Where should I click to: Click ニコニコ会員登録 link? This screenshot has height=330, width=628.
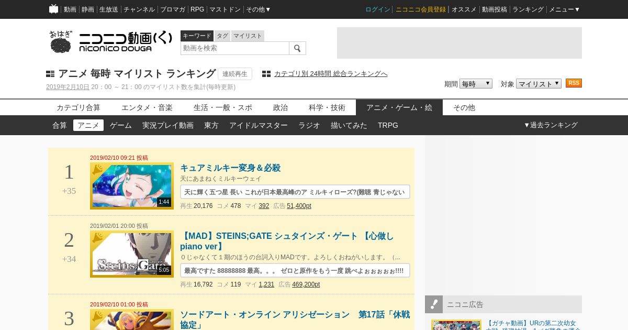[x=421, y=9]
